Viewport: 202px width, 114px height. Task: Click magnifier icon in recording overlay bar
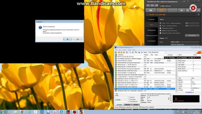click(x=168, y=58)
